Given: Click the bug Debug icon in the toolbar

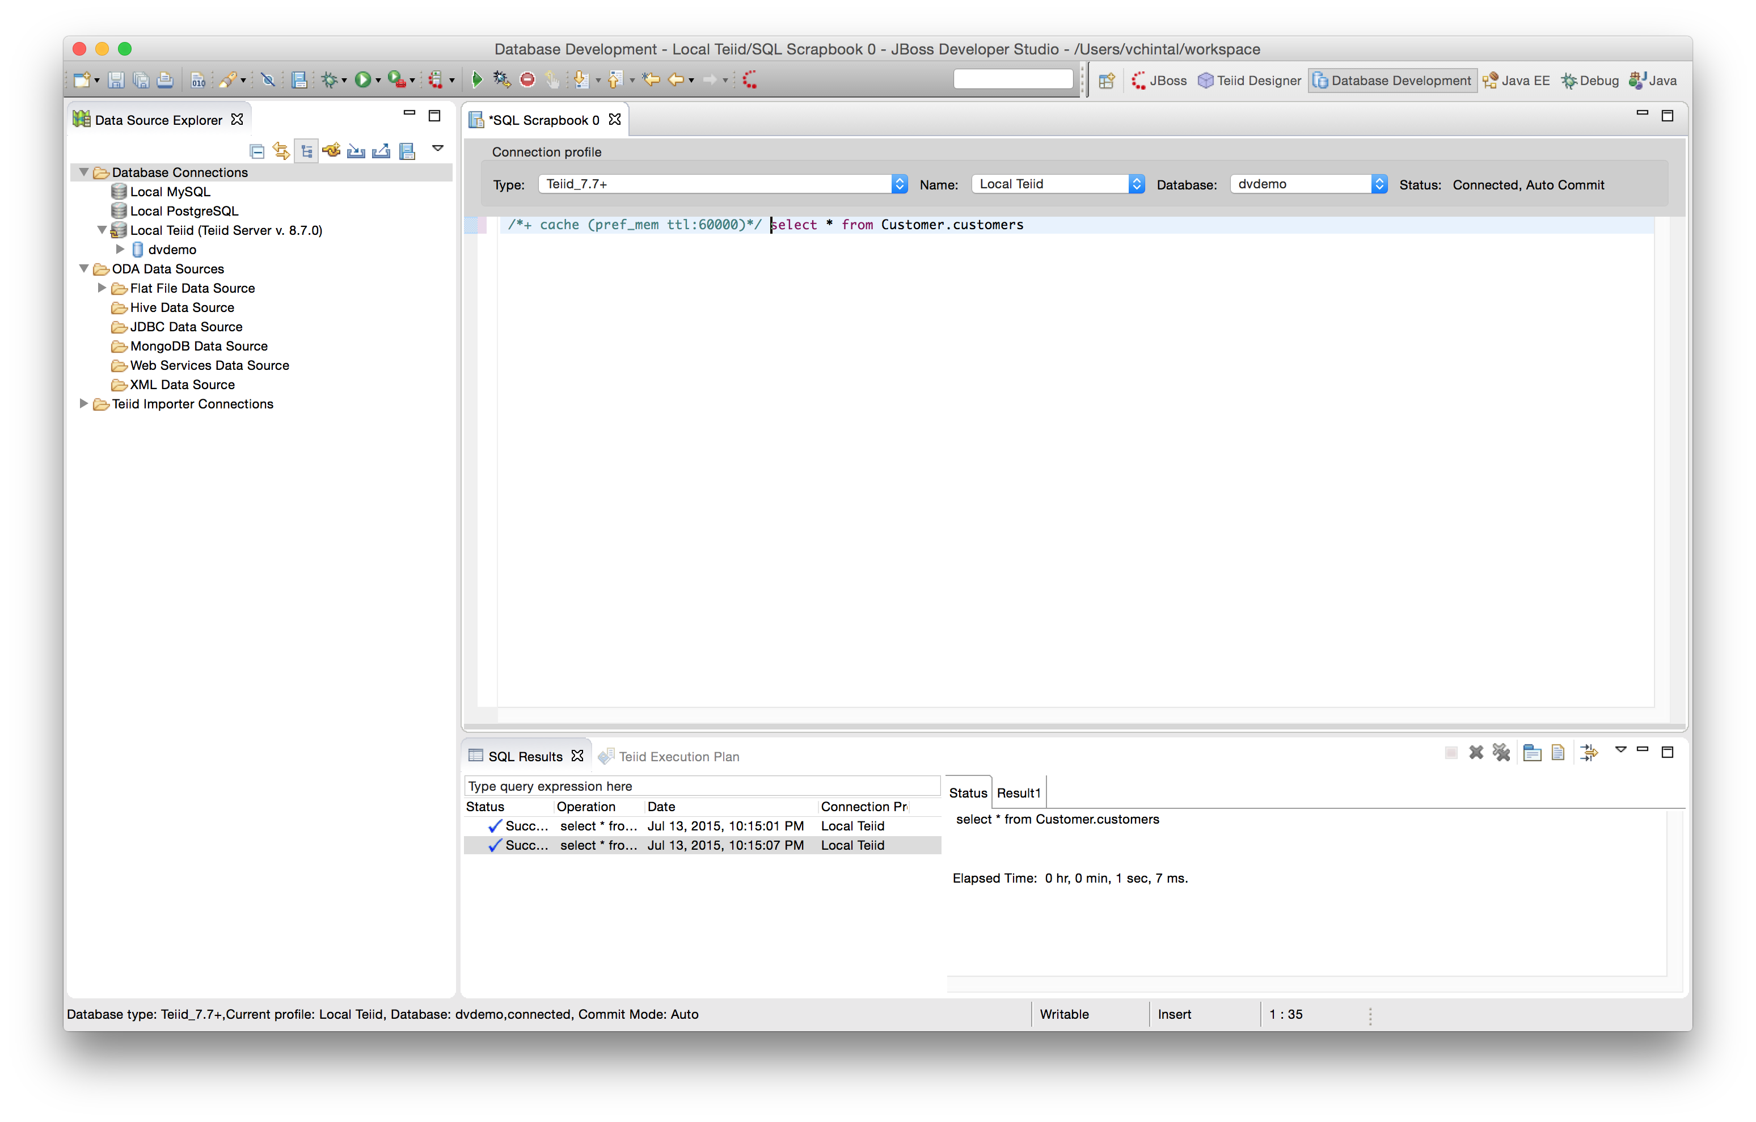Looking at the screenshot, I should tap(330, 80).
